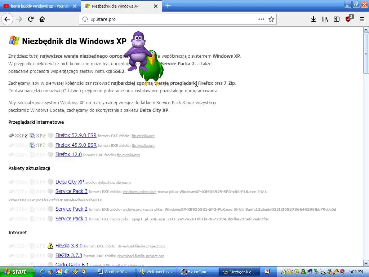This screenshot has height=277, width=369.
Task: Open the FileZilla 3.7.3 link
Action: 69,255
